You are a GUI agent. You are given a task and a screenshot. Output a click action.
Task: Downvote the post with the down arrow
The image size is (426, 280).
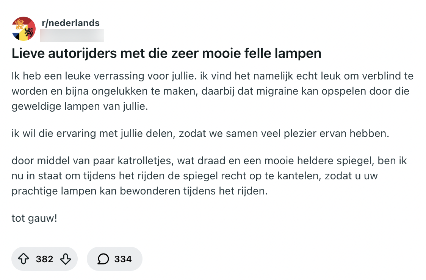click(x=66, y=259)
